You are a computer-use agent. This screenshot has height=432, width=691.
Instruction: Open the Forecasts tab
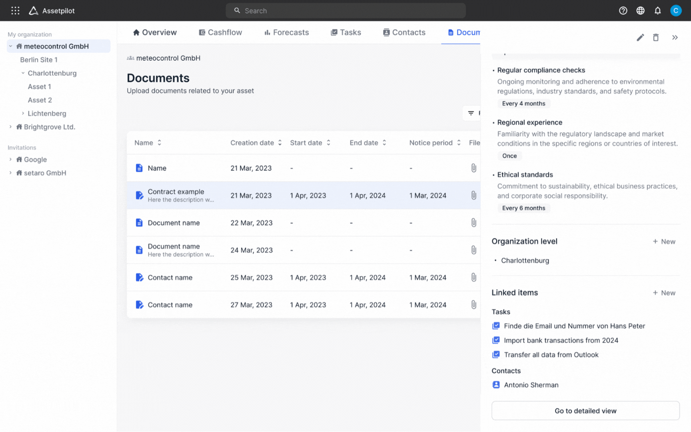click(x=286, y=32)
